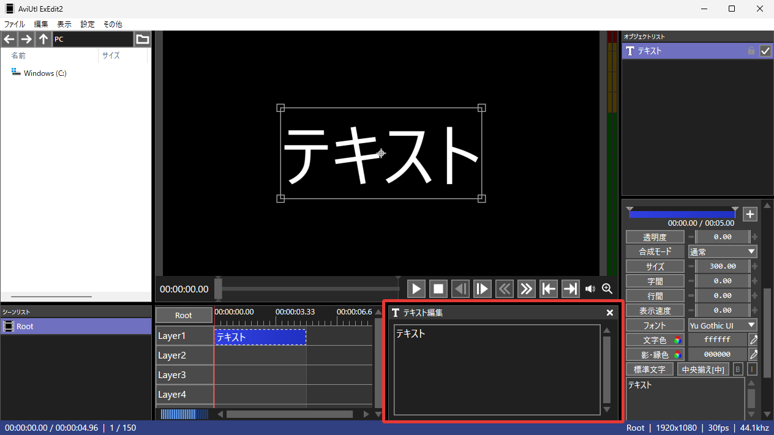Image resolution: width=774 pixels, height=435 pixels.
Task: Fast forward with the double-right arrow button
Action: tap(526, 289)
